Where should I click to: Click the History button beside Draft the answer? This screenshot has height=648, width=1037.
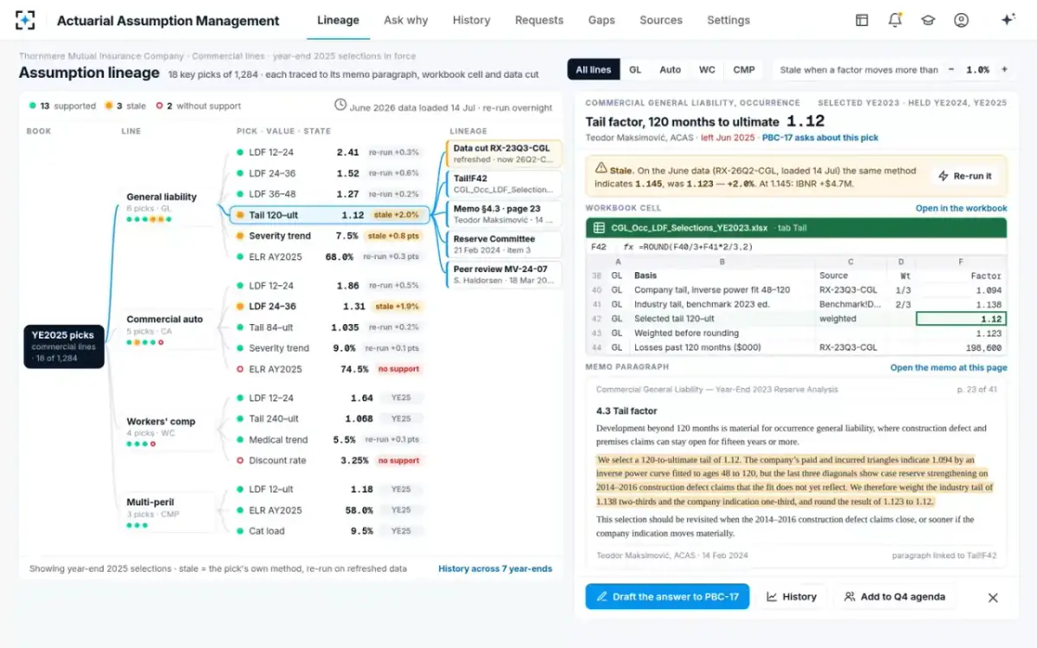(792, 597)
